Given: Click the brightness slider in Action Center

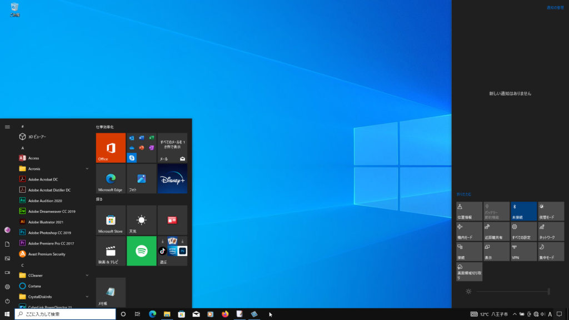Looking at the screenshot, I should point(511,292).
